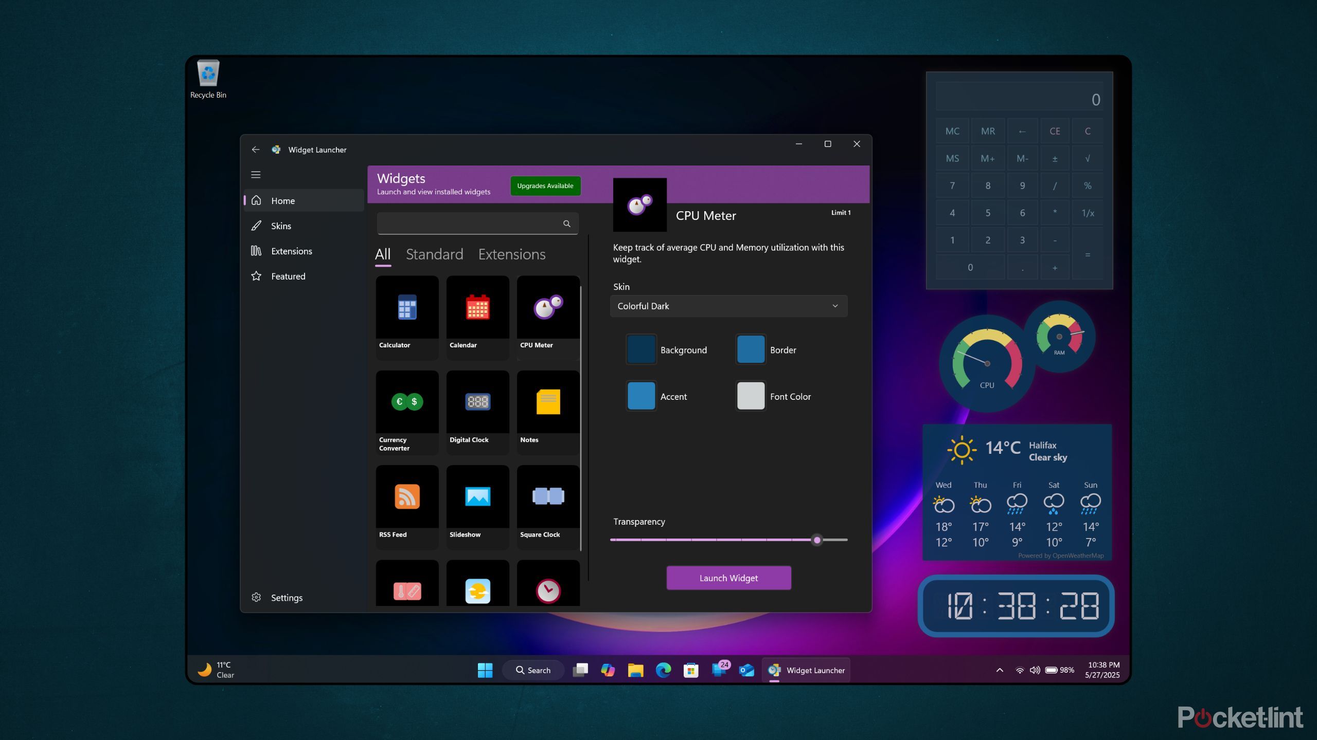Image resolution: width=1317 pixels, height=740 pixels.
Task: Click the hamburger menu icon in sidebar
Action: (x=256, y=175)
